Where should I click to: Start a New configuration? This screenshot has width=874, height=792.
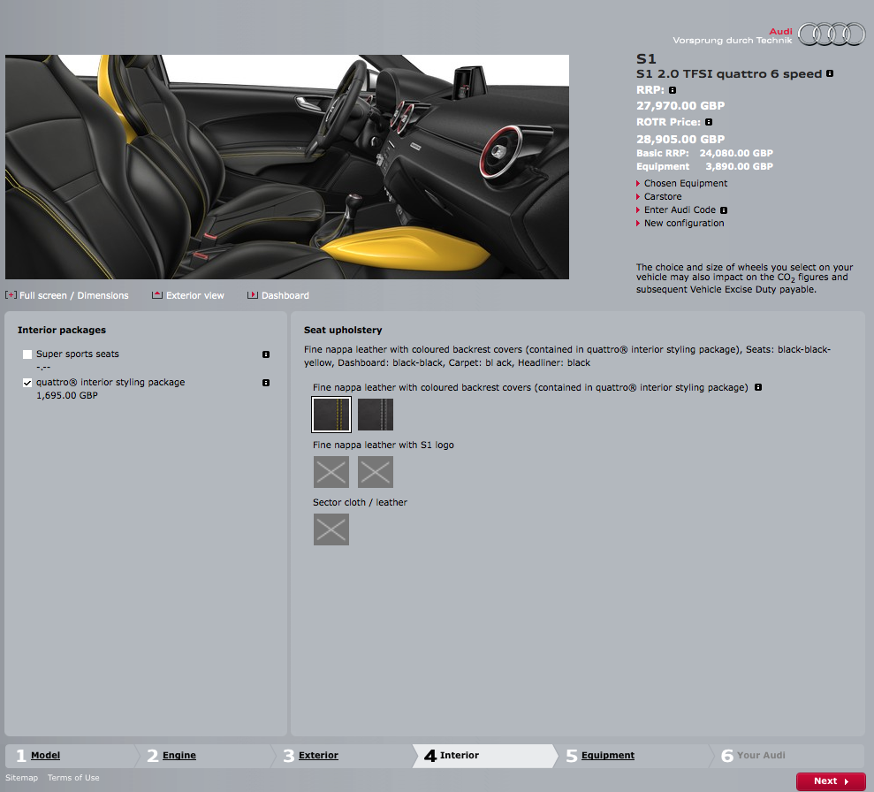point(683,224)
